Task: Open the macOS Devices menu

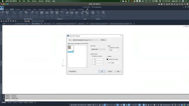Action: click(41, 1)
